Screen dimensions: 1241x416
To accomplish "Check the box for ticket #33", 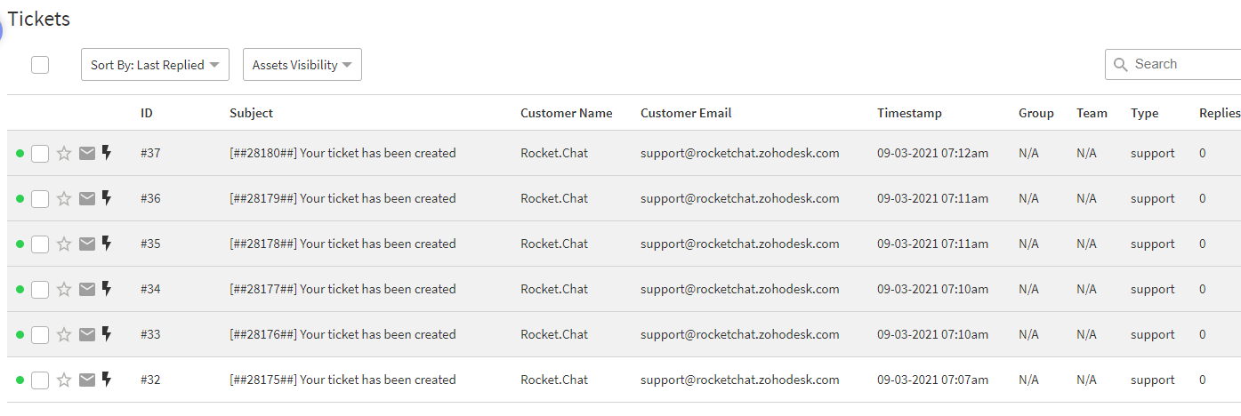I will 40,335.
